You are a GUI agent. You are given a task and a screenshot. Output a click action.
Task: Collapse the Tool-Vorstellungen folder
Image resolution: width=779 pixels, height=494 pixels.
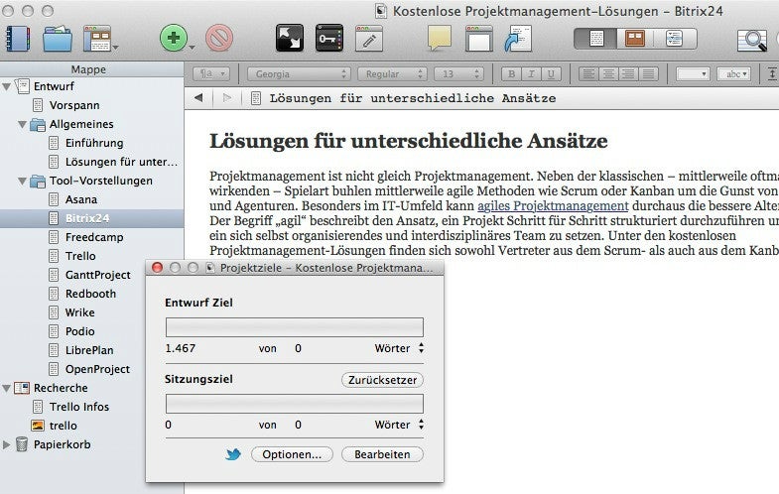pyautogui.click(x=23, y=181)
